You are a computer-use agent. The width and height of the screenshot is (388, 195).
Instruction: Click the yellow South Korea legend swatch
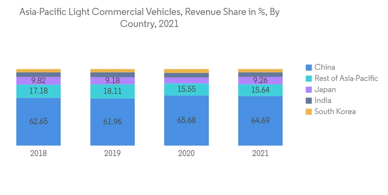click(x=309, y=112)
